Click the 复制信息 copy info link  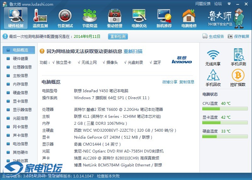coord(187,82)
